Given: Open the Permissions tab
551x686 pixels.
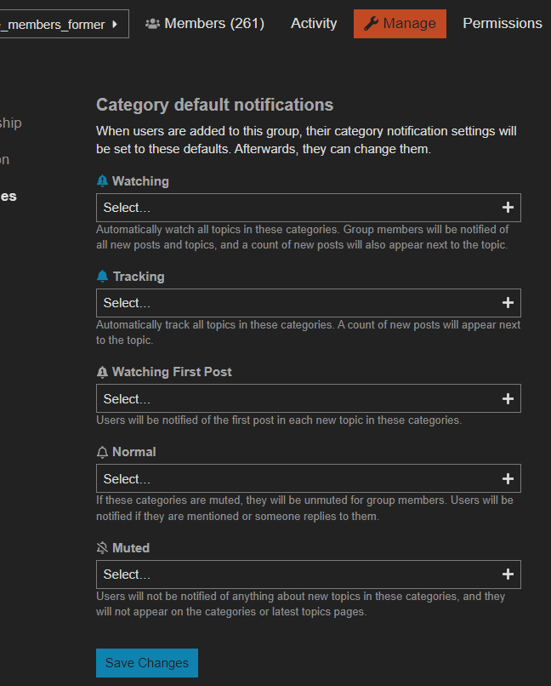Looking at the screenshot, I should tap(502, 23).
